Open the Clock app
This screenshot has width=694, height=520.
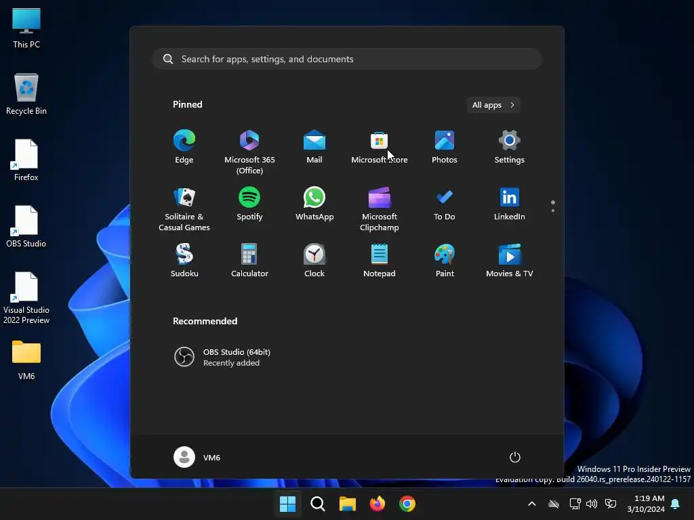[314, 261]
